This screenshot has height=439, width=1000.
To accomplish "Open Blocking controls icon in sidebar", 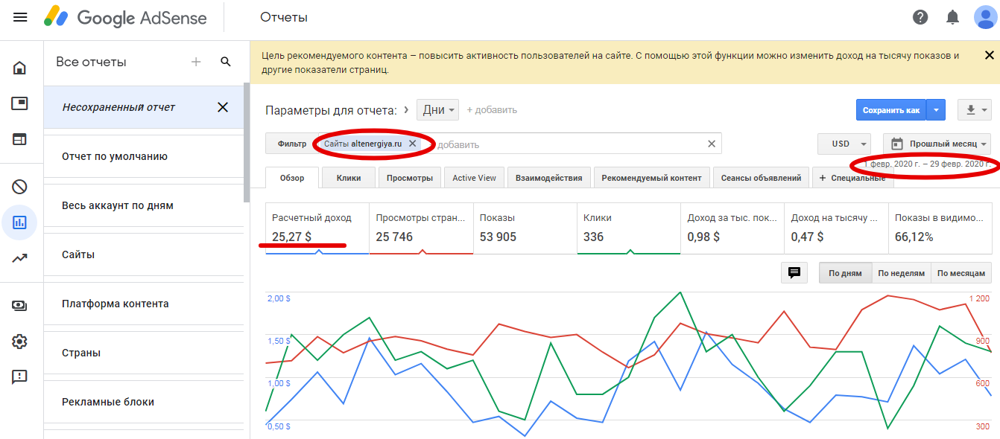I will [19, 187].
